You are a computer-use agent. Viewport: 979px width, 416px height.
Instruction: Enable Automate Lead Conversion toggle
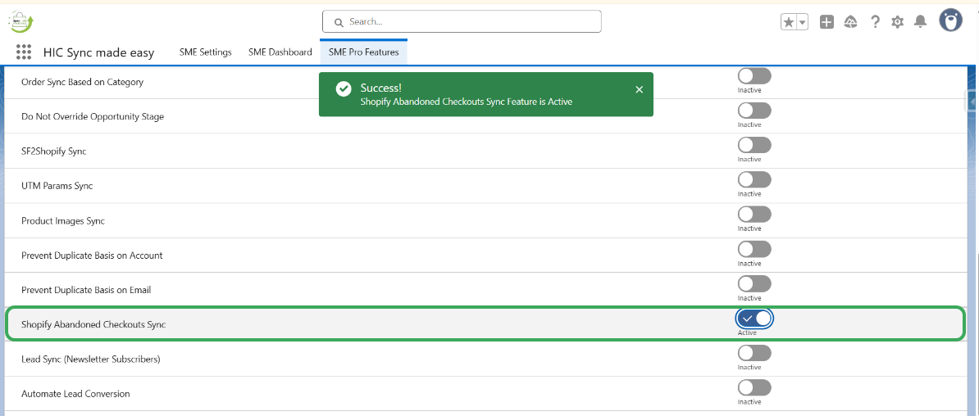(x=754, y=388)
